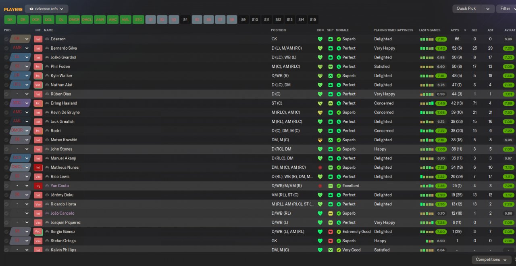The height and width of the screenshot is (266, 516).
Task: Open Yan Couto's player profile link
Action: [x=60, y=186]
